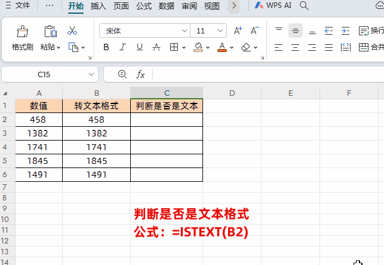Click the merge cells icon

tap(364, 47)
